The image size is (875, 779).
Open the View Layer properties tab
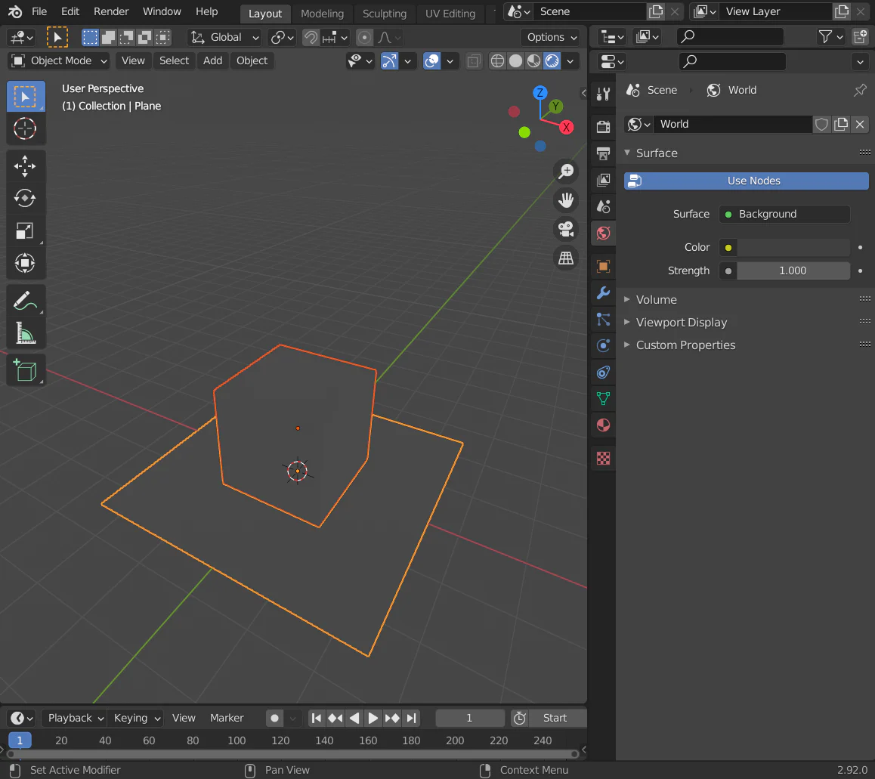(603, 180)
